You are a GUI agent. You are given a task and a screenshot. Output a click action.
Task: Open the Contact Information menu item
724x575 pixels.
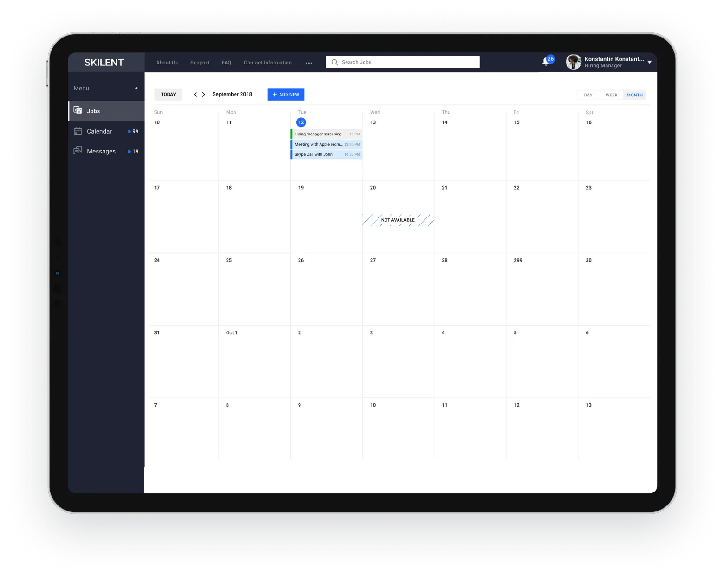(268, 63)
